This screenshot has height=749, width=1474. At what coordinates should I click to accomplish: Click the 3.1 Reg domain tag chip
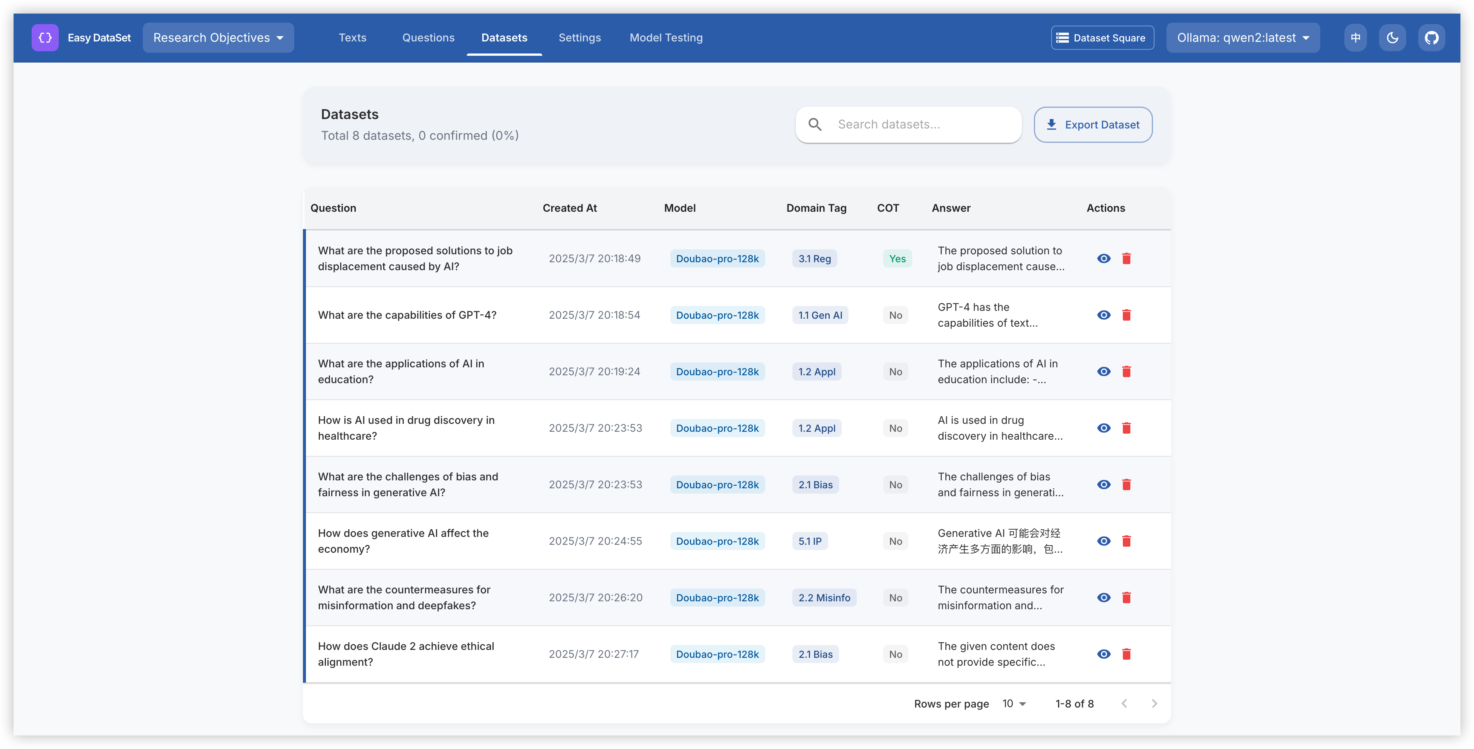pyautogui.click(x=814, y=258)
